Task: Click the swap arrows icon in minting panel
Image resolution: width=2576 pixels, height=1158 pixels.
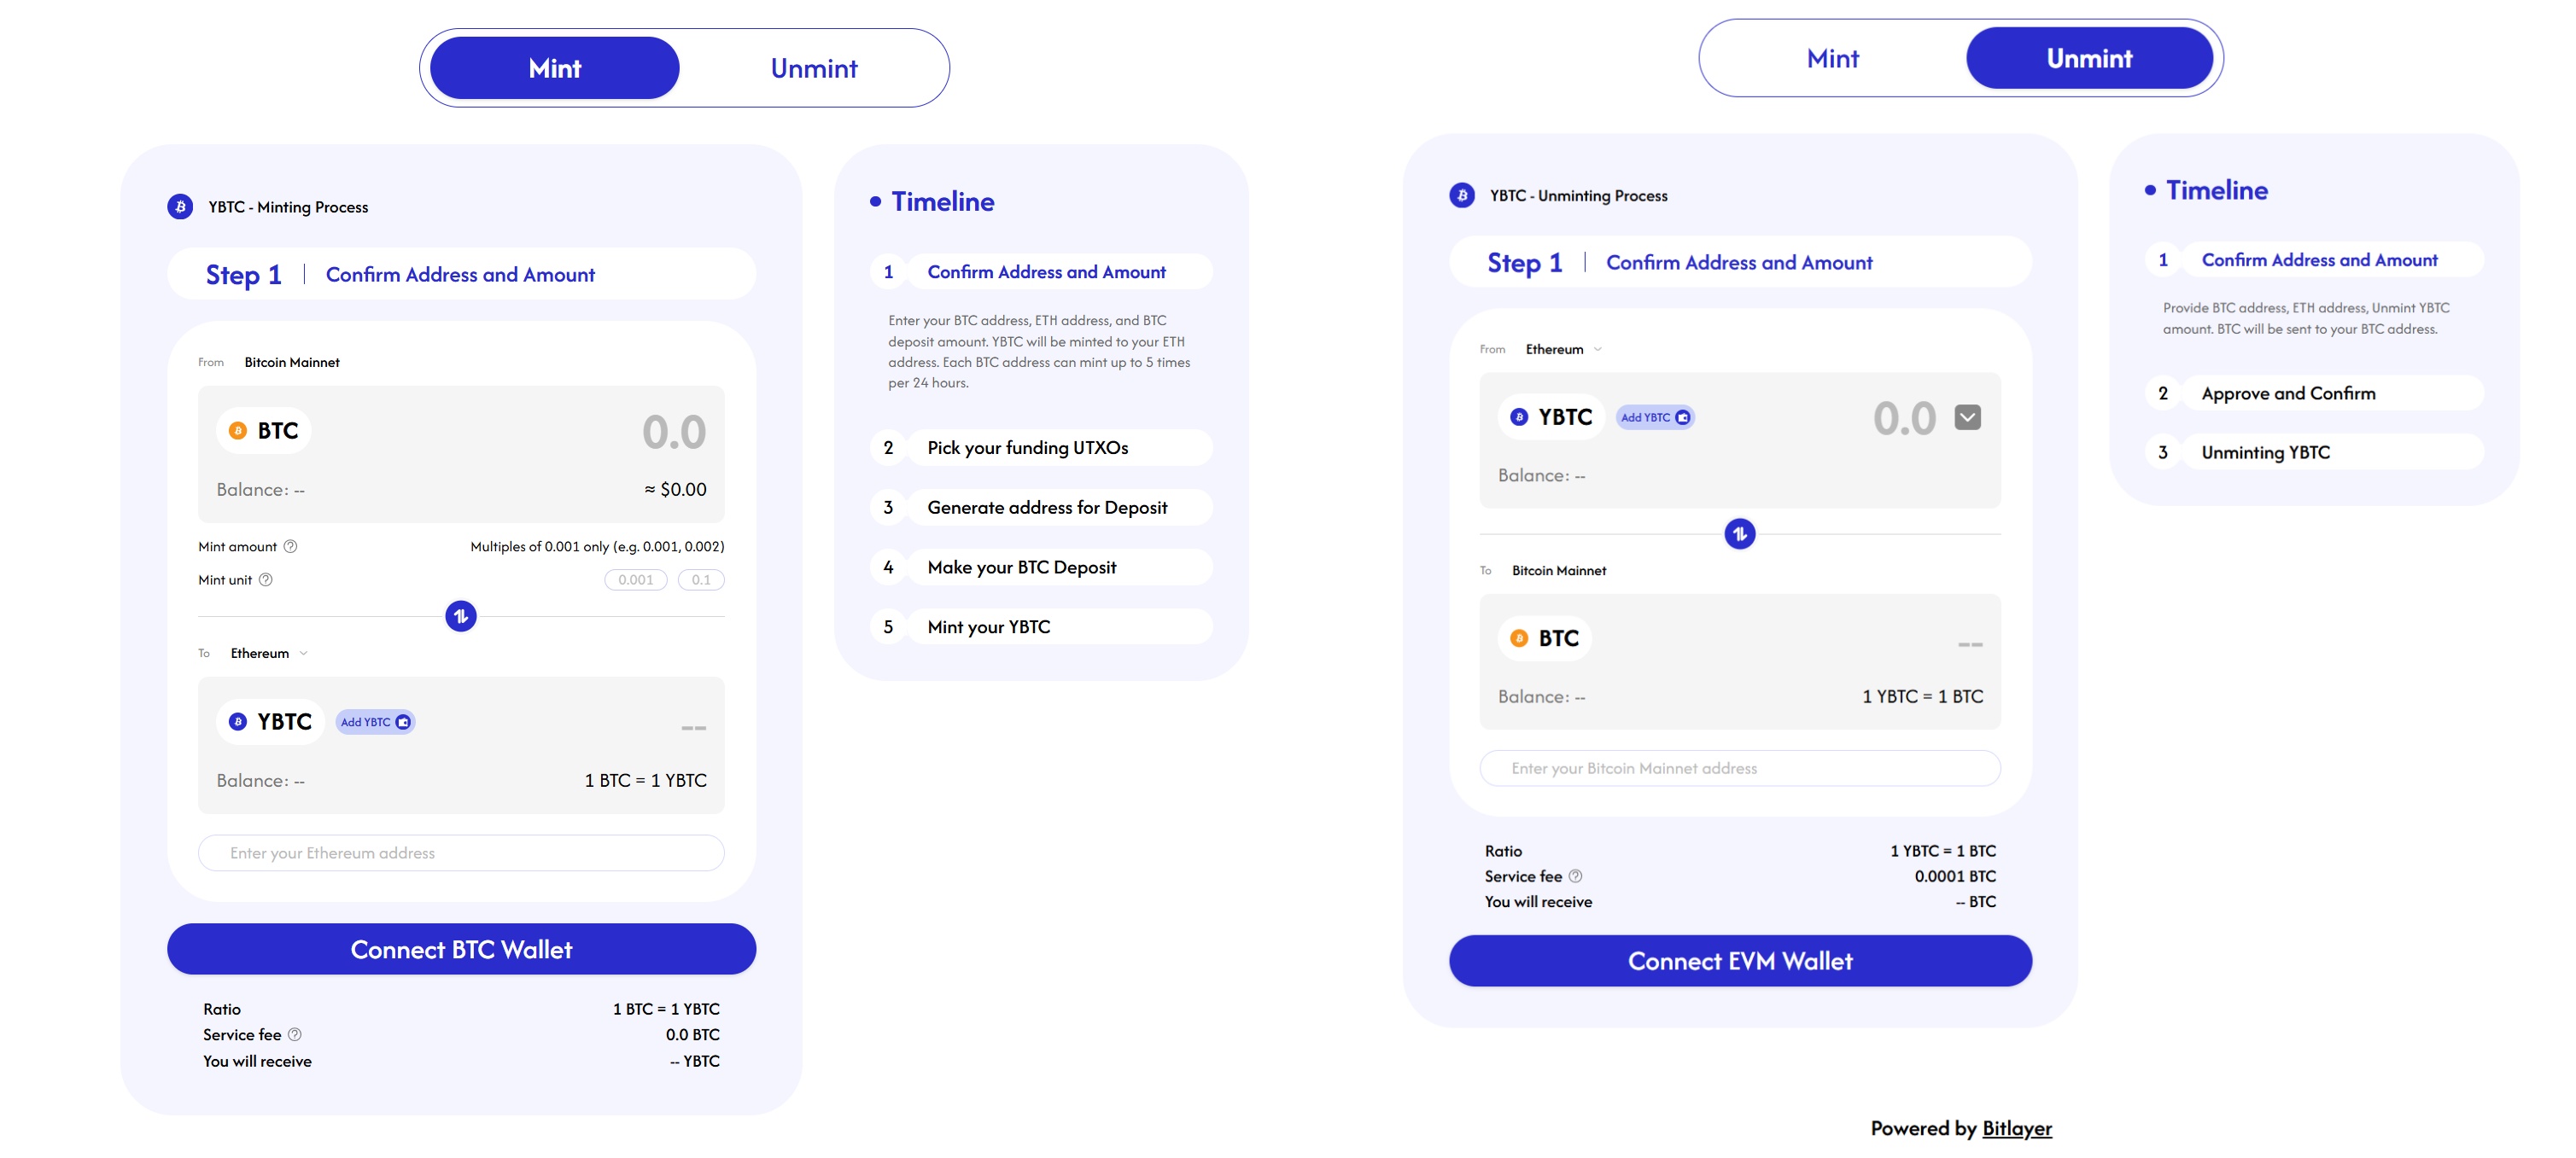Action: (x=460, y=616)
